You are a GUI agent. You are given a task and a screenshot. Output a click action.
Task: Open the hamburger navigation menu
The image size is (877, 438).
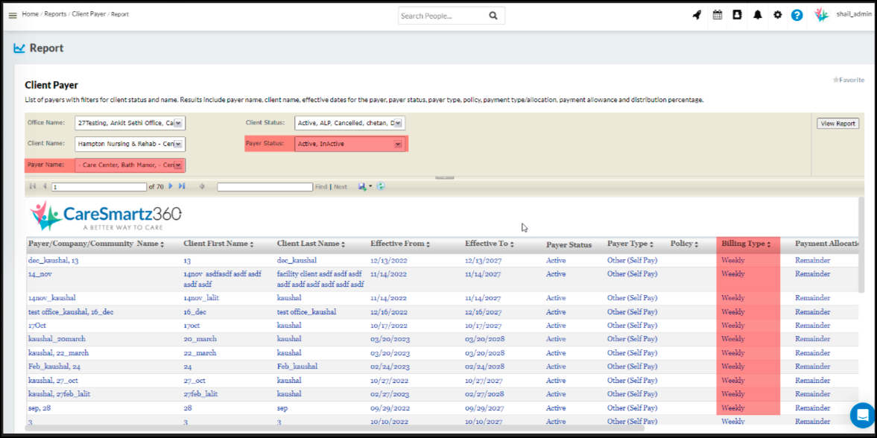click(x=12, y=16)
